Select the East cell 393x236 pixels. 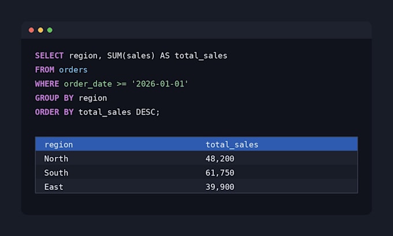[54, 187]
